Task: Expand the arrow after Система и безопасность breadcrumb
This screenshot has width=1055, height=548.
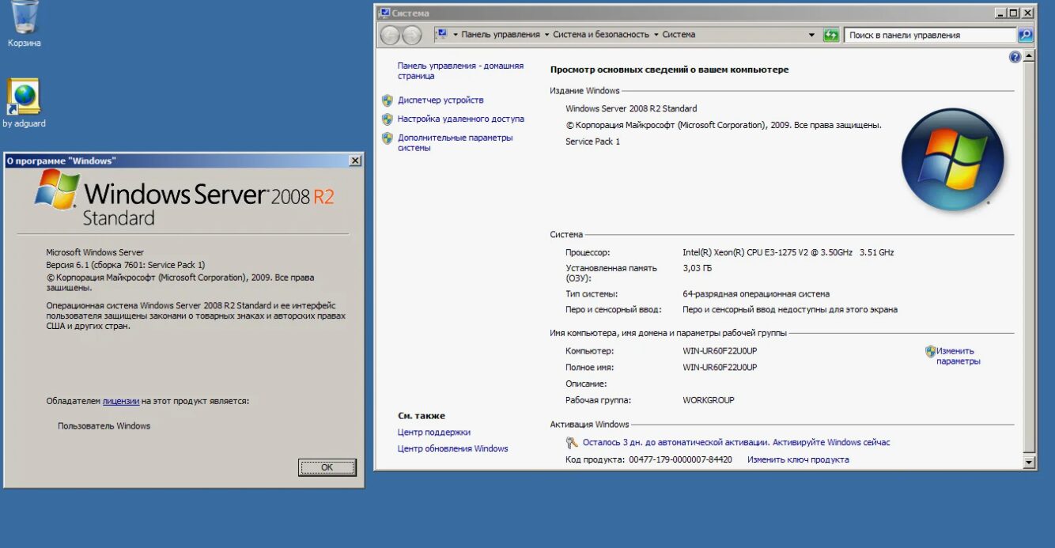Action: 656,35
